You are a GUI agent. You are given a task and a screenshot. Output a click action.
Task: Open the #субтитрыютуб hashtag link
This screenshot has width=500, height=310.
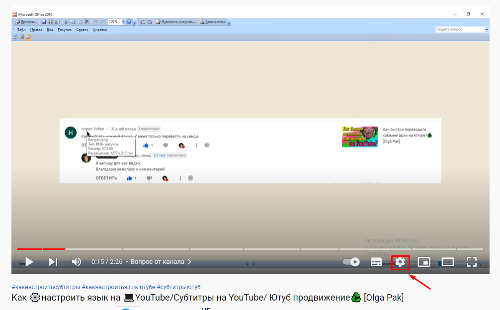[178, 287]
